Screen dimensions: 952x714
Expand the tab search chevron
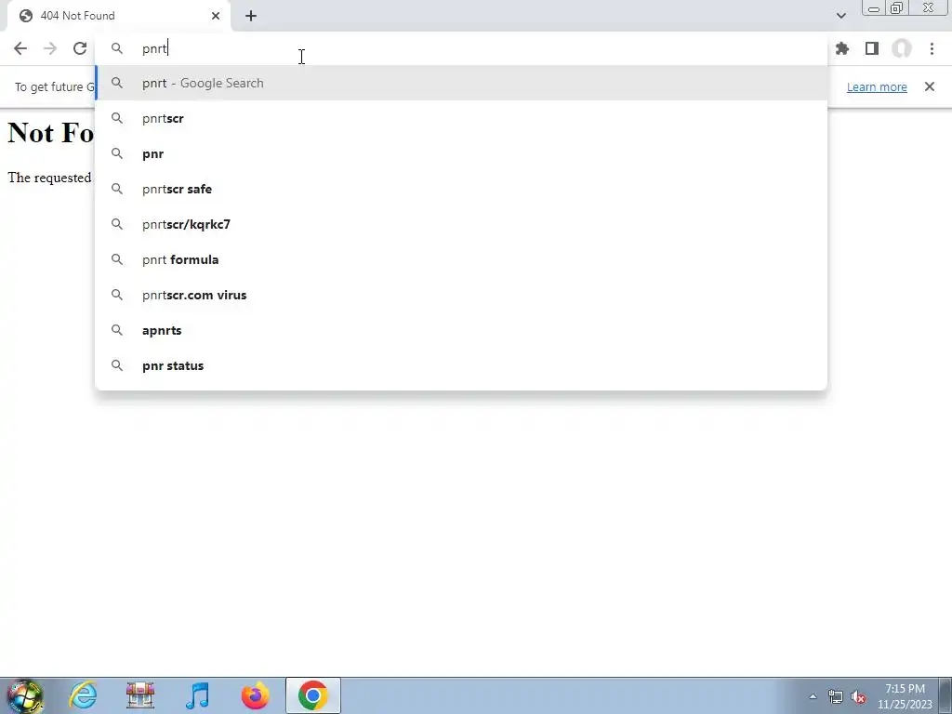coord(840,16)
